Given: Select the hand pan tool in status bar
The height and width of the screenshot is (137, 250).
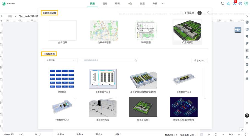Looking at the screenshot, I should coord(209,135).
